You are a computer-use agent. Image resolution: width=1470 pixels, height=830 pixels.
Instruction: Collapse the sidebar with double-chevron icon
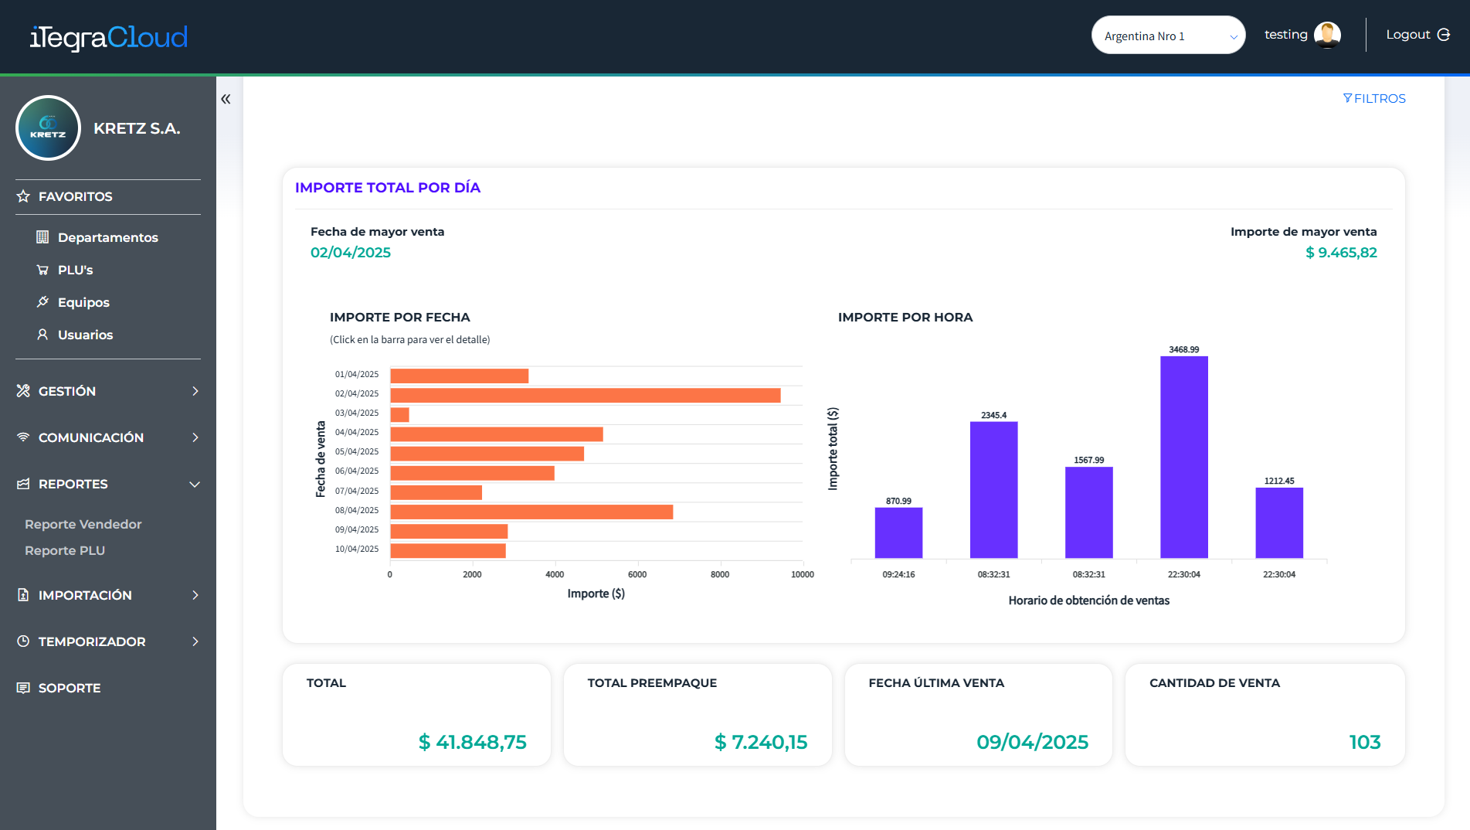tap(226, 99)
